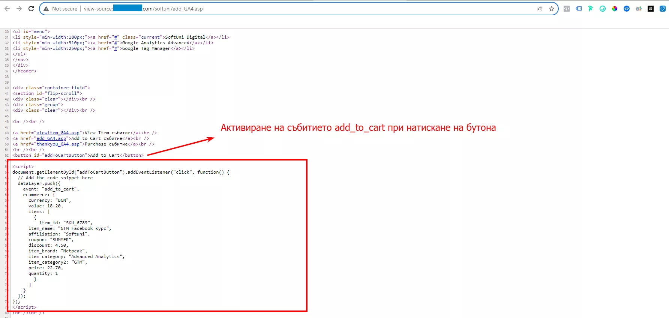
Task: Click the item_category: "Advanced Analytics" line
Action: (x=76, y=256)
